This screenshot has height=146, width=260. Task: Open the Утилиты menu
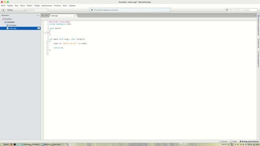click(57, 6)
